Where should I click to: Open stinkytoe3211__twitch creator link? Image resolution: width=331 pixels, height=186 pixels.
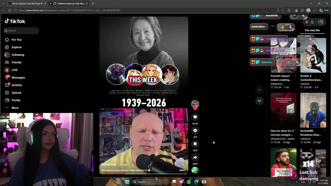[x=283, y=139]
